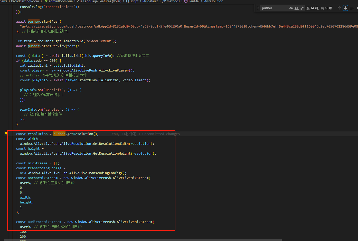Click the 'audienceMixStream' variable name

click(45, 222)
